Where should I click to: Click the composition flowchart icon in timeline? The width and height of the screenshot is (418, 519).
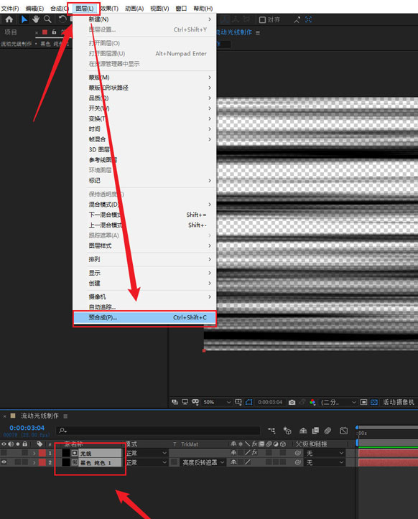coord(271,430)
